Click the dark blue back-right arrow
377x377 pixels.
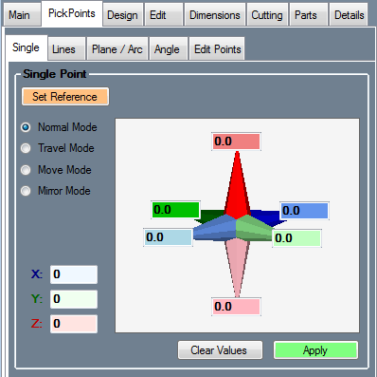click(267, 216)
